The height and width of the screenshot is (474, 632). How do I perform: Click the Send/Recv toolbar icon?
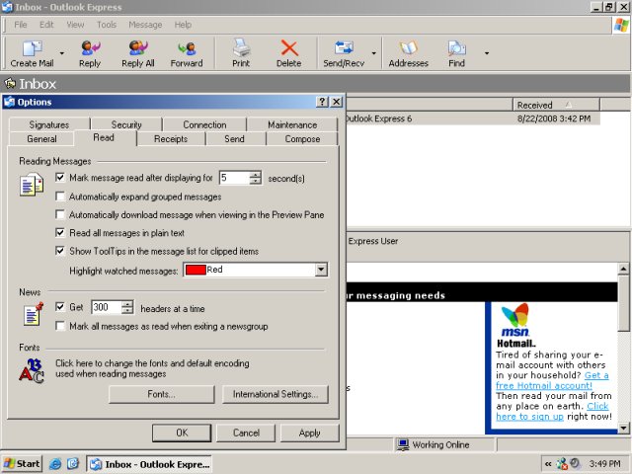[344, 48]
